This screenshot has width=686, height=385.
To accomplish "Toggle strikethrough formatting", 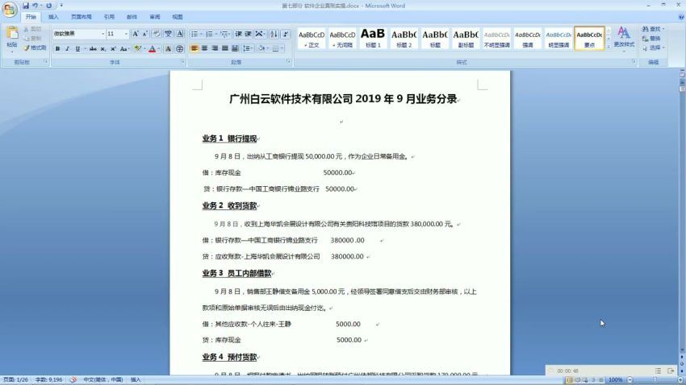I will [93, 49].
